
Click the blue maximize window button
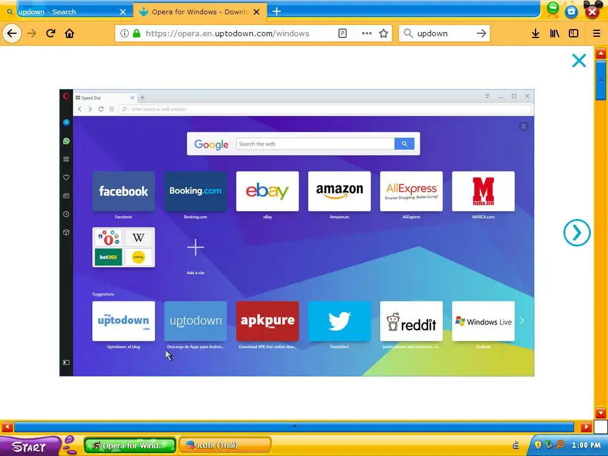pos(571,12)
